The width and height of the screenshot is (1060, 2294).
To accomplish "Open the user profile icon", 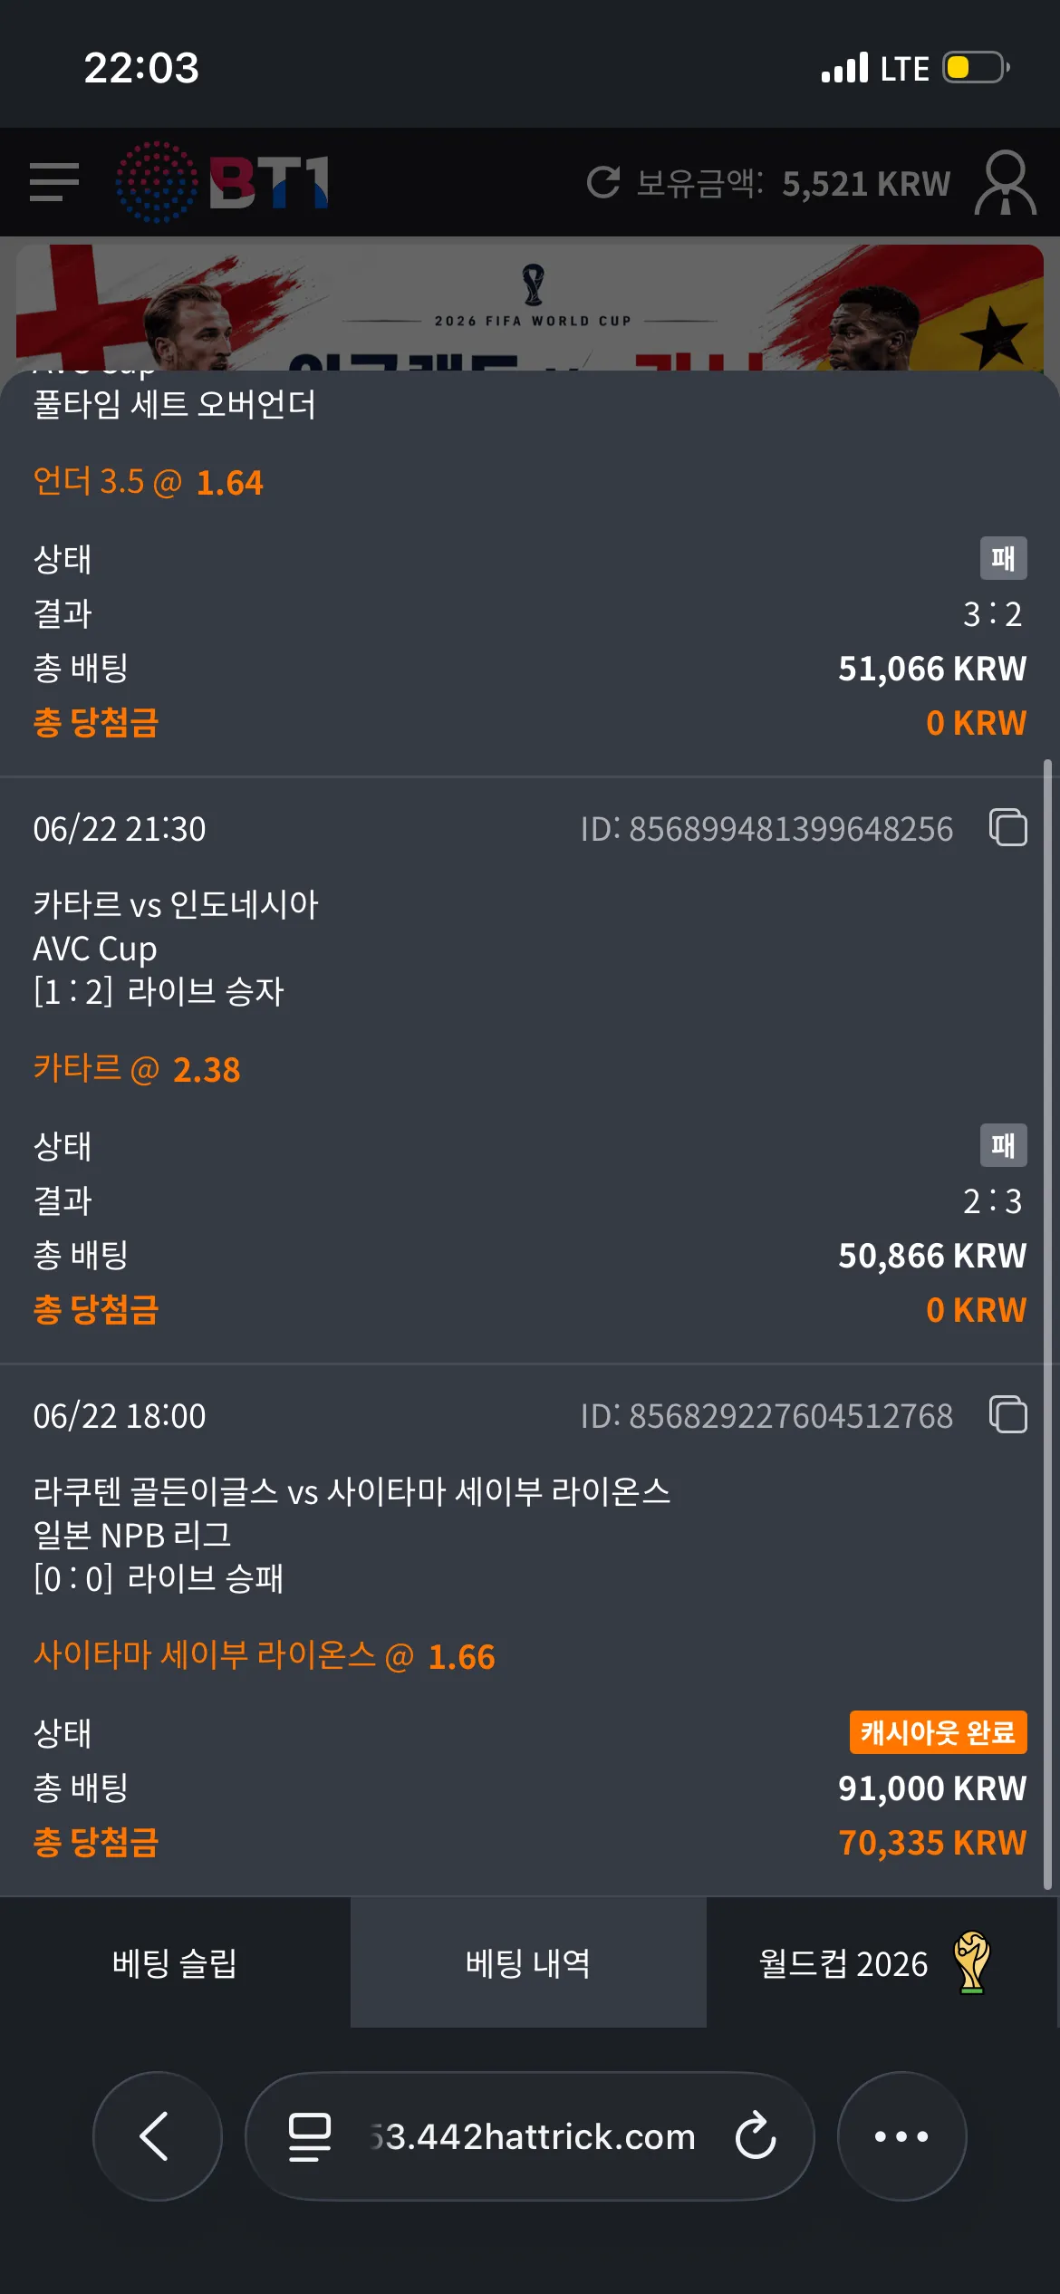I will [x=1006, y=183].
